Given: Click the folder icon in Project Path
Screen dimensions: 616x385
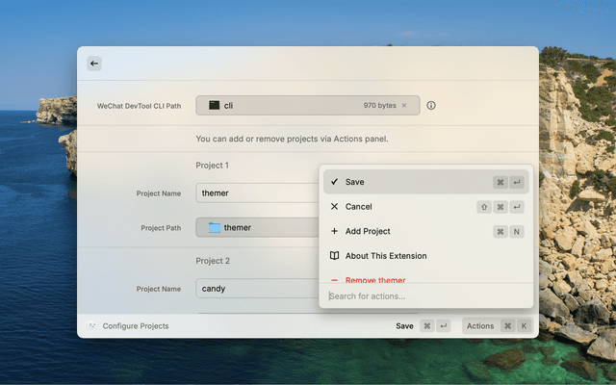Looking at the screenshot, I should tap(214, 228).
